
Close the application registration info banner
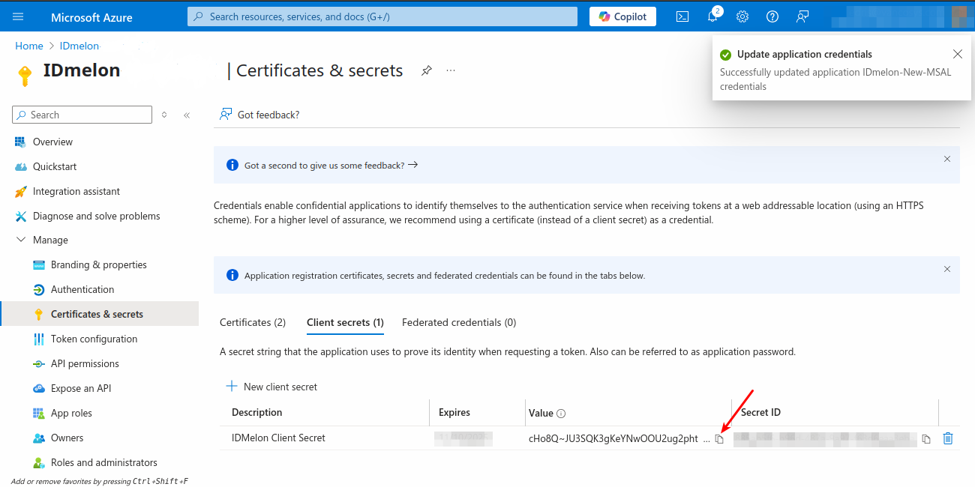click(x=947, y=269)
